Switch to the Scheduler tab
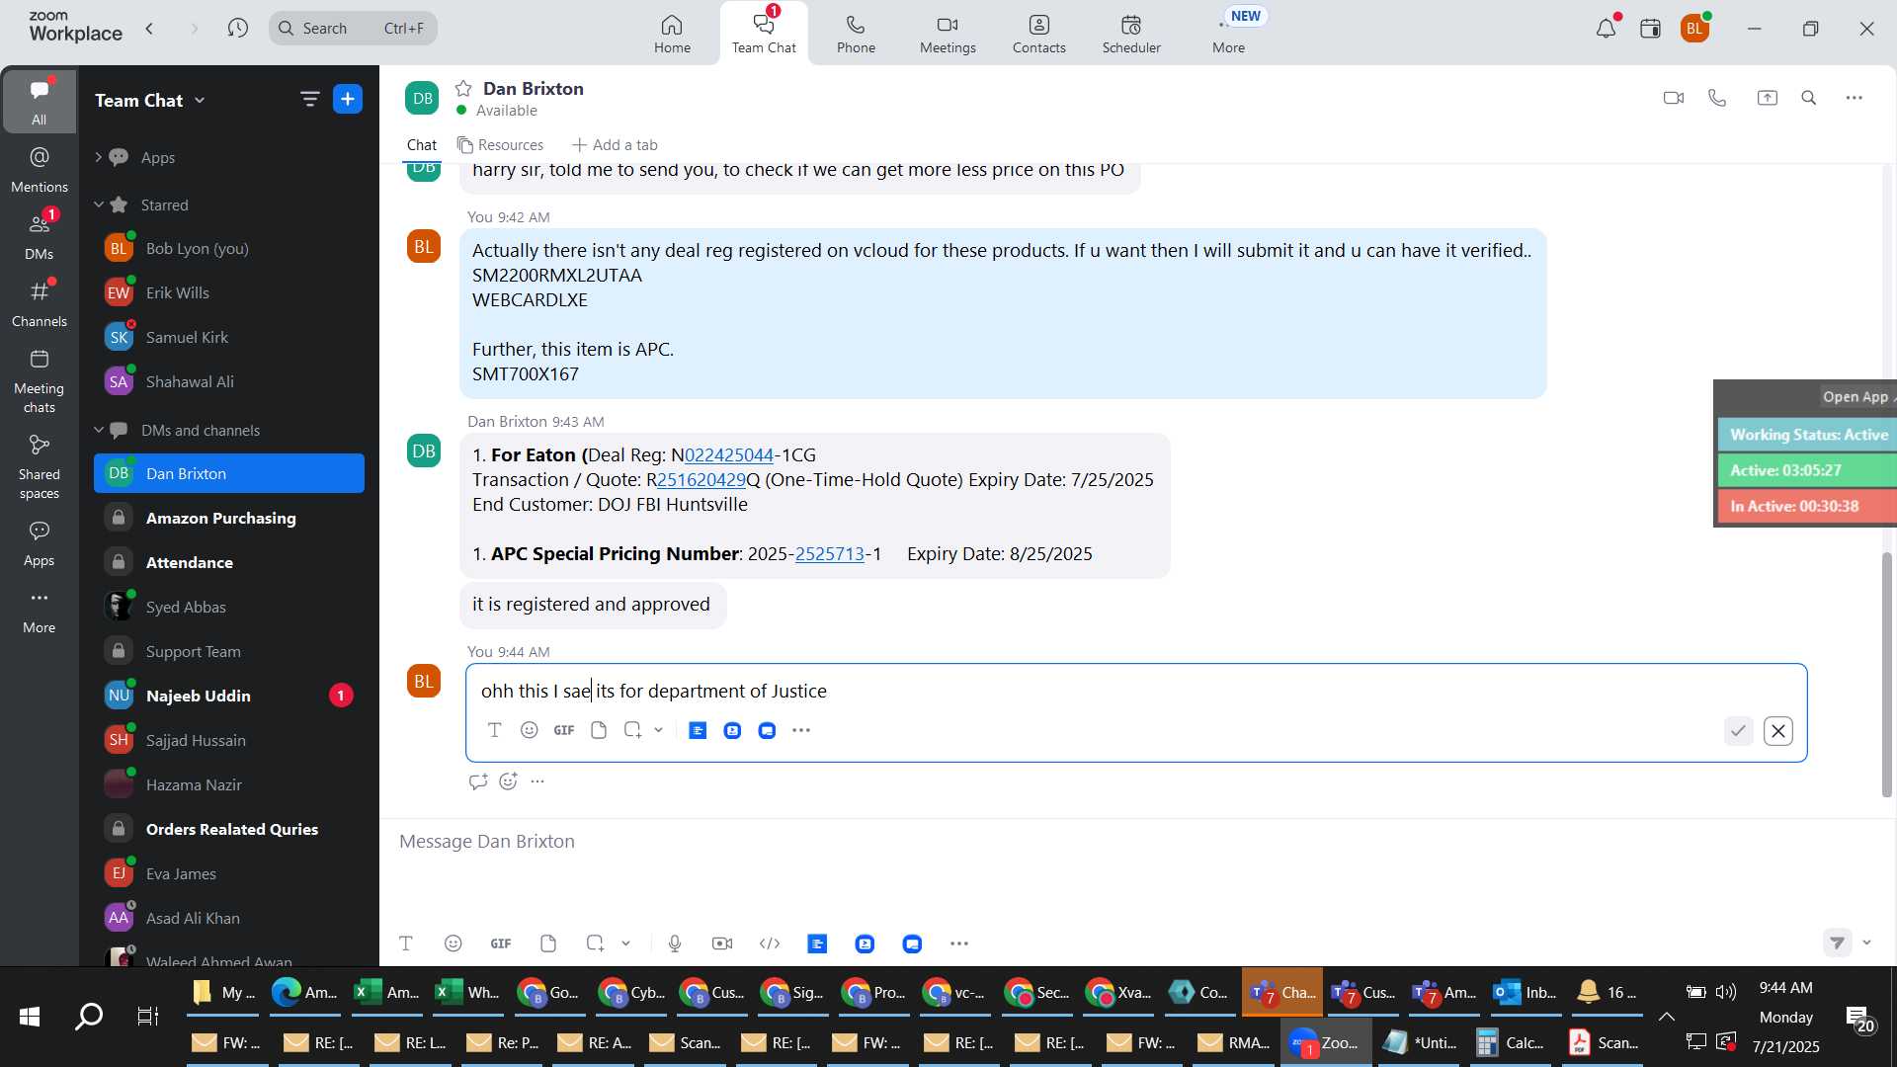Viewport: 1897px width, 1067px height. click(x=1131, y=34)
